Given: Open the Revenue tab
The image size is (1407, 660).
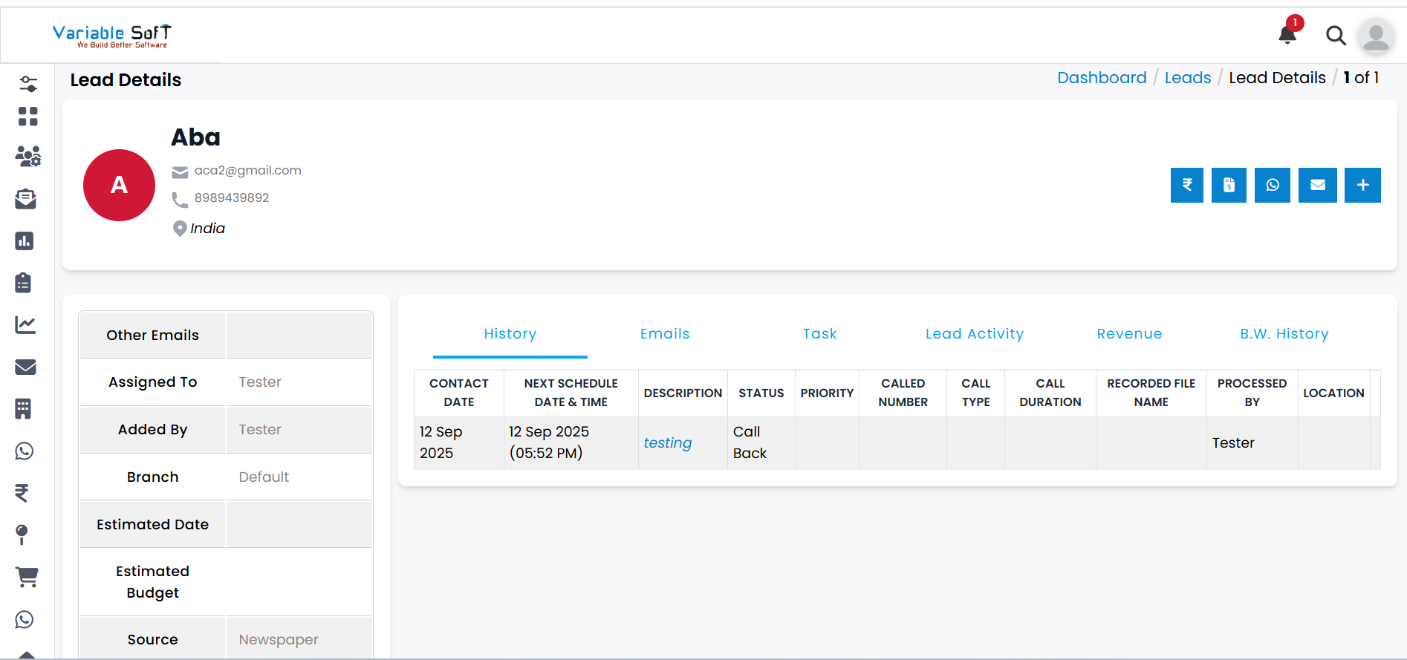Looking at the screenshot, I should coord(1128,334).
